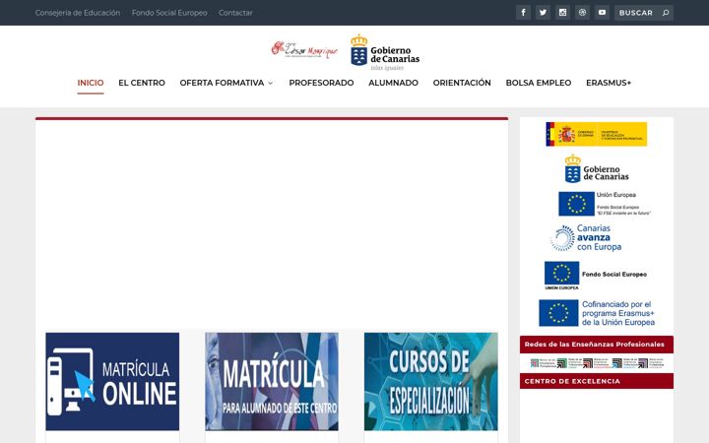The width and height of the screenshot is (709, 443).
Task: Open the Cursos de Especialización banner
Action: (x=431, y=382)
